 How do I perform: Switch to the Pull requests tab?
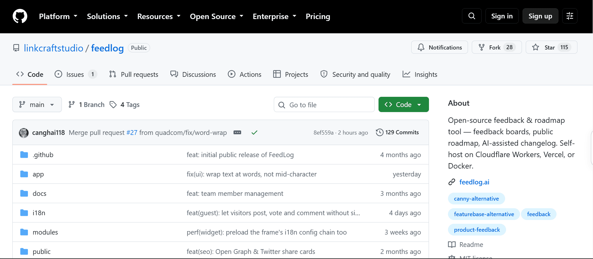[x=134, y=74]
